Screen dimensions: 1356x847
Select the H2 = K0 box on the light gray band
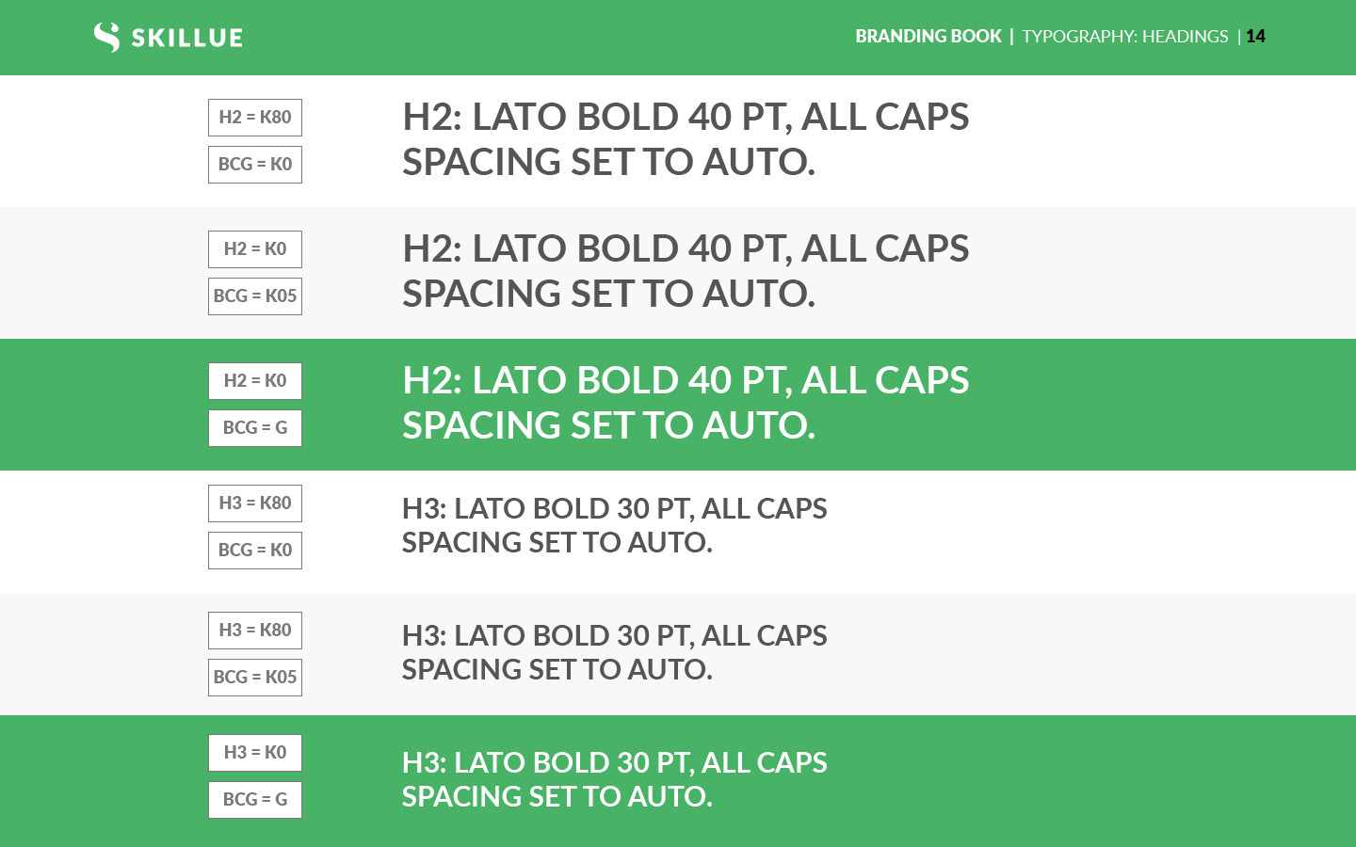(x=255, y=249)
